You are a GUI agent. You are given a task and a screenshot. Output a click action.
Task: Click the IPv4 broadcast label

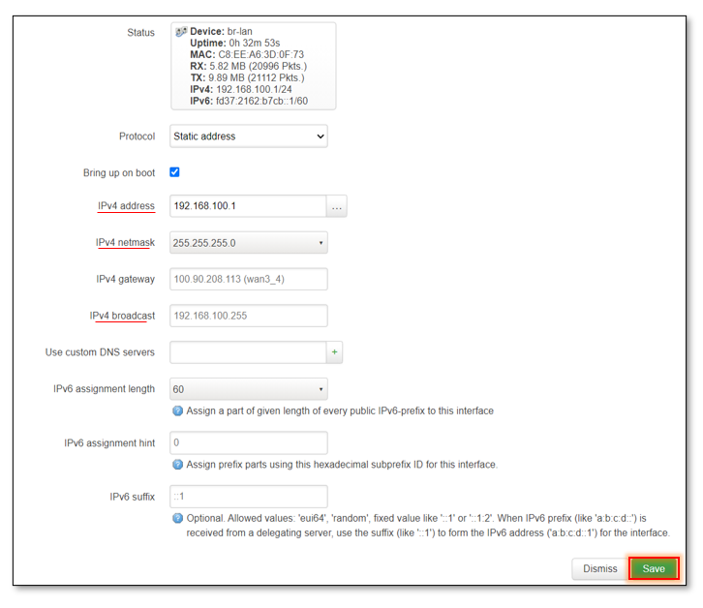click(122, 316)
